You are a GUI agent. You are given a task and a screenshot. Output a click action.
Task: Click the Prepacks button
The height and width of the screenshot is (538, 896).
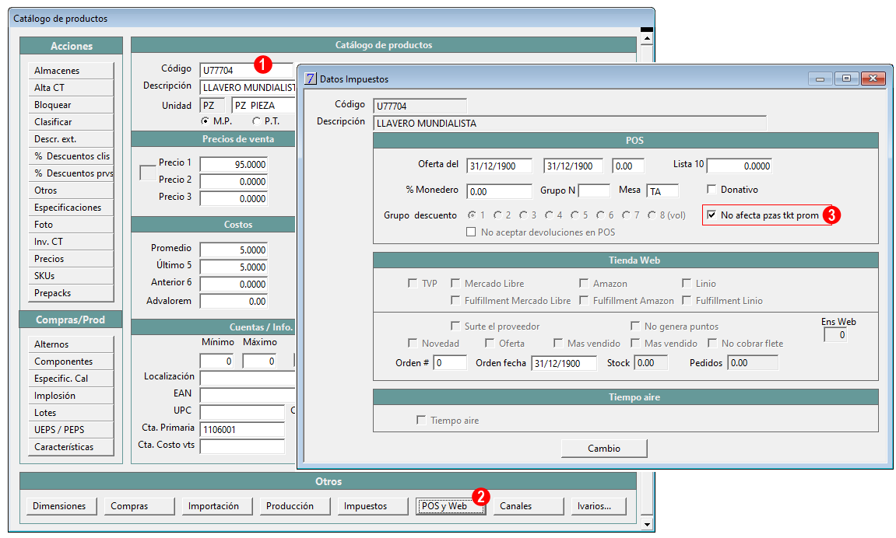pos(71,292)
